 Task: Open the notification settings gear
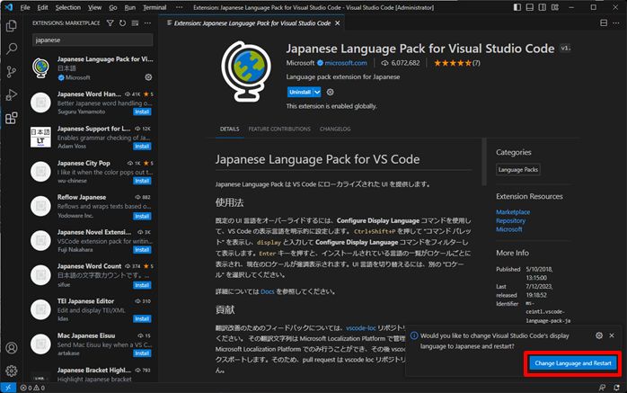(599, 335)
